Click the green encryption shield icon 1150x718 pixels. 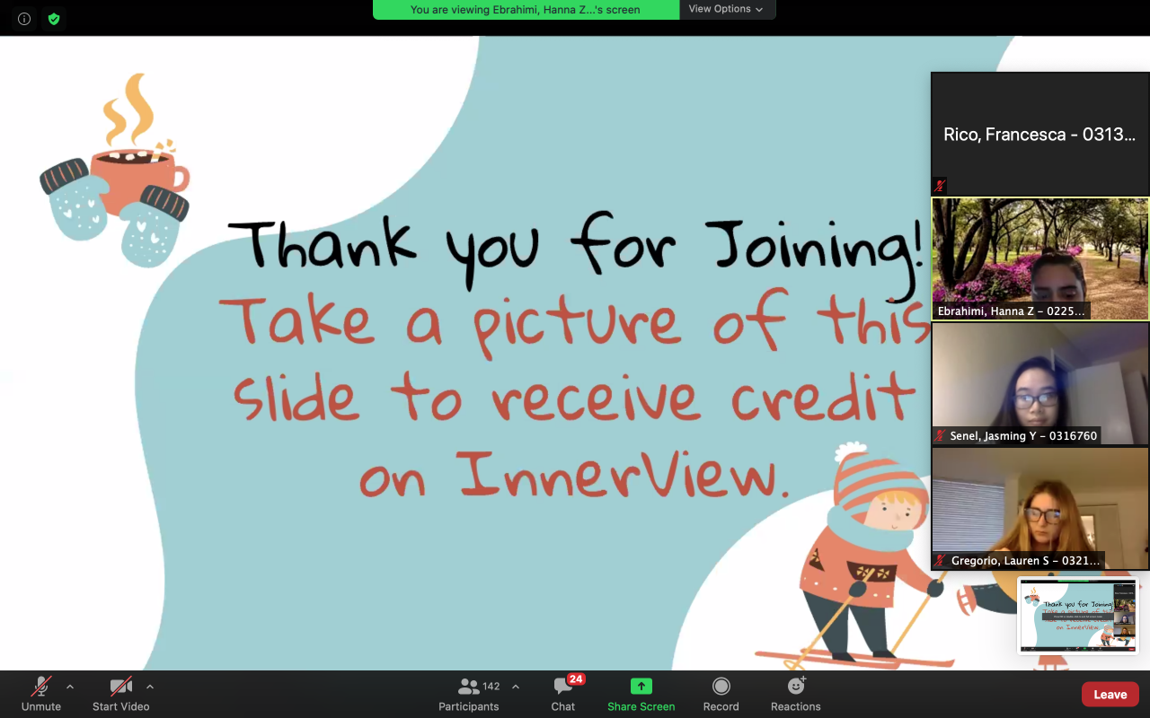click(x=54, y=18)
